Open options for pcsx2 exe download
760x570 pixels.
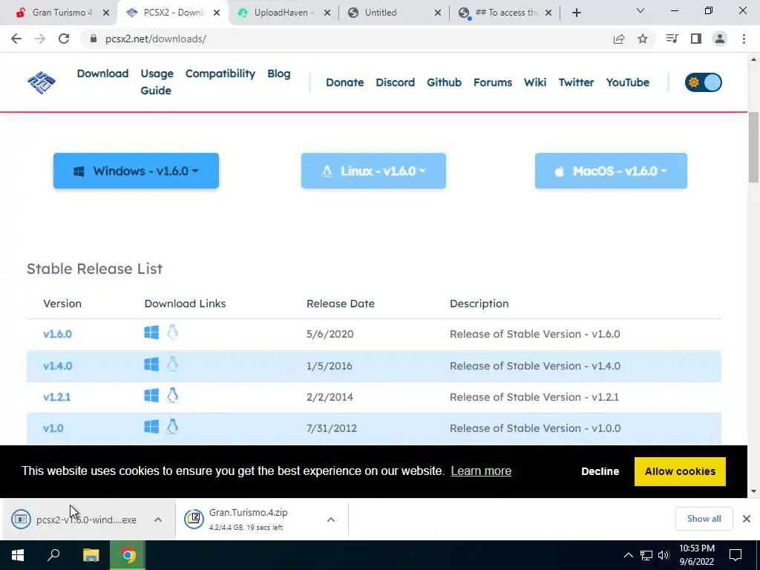158,520
